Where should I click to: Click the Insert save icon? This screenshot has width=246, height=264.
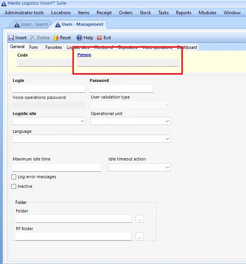pyautogui.click(x=11, y=38)
